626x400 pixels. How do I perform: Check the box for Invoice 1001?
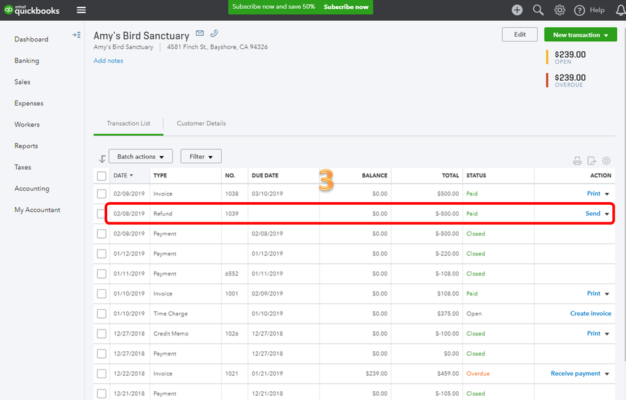[102, 294]
